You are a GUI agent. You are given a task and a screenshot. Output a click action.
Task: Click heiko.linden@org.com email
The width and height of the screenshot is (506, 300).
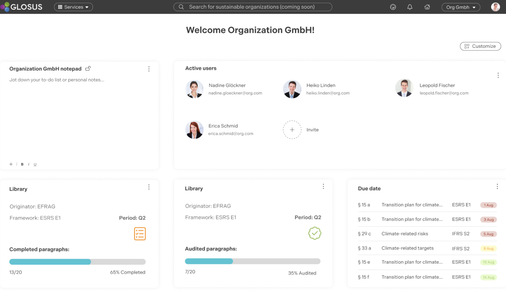tap(328, 93)
